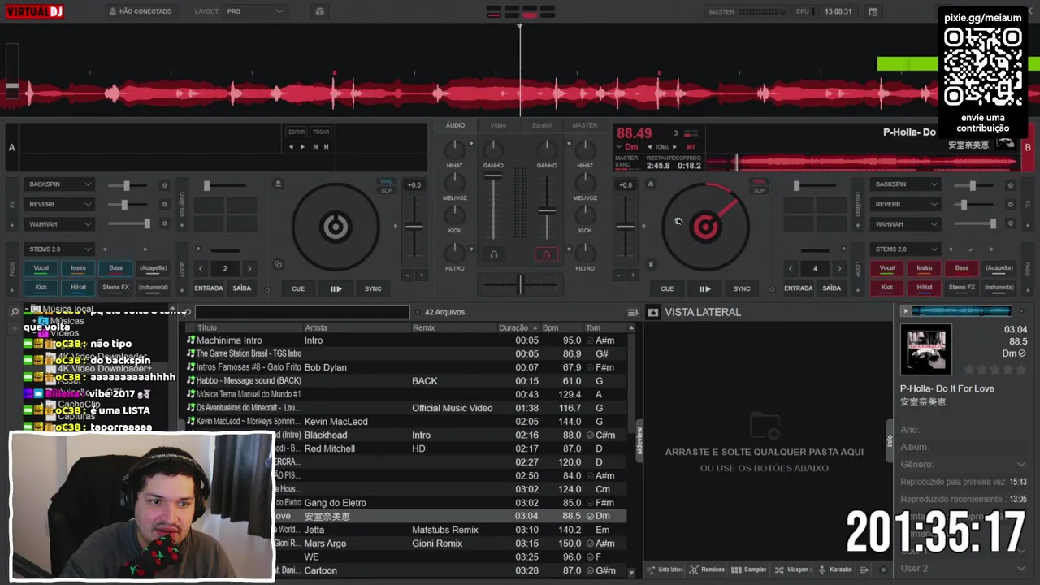Eject track from deck B

pos(650,184)
